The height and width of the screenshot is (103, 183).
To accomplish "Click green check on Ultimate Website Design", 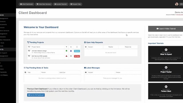I will [66, 51].
